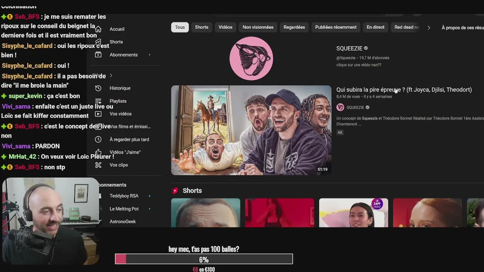Click SQUEEZIE channel name under video title
The height and width of the screenshot is (272, 484).
[355, 108]
